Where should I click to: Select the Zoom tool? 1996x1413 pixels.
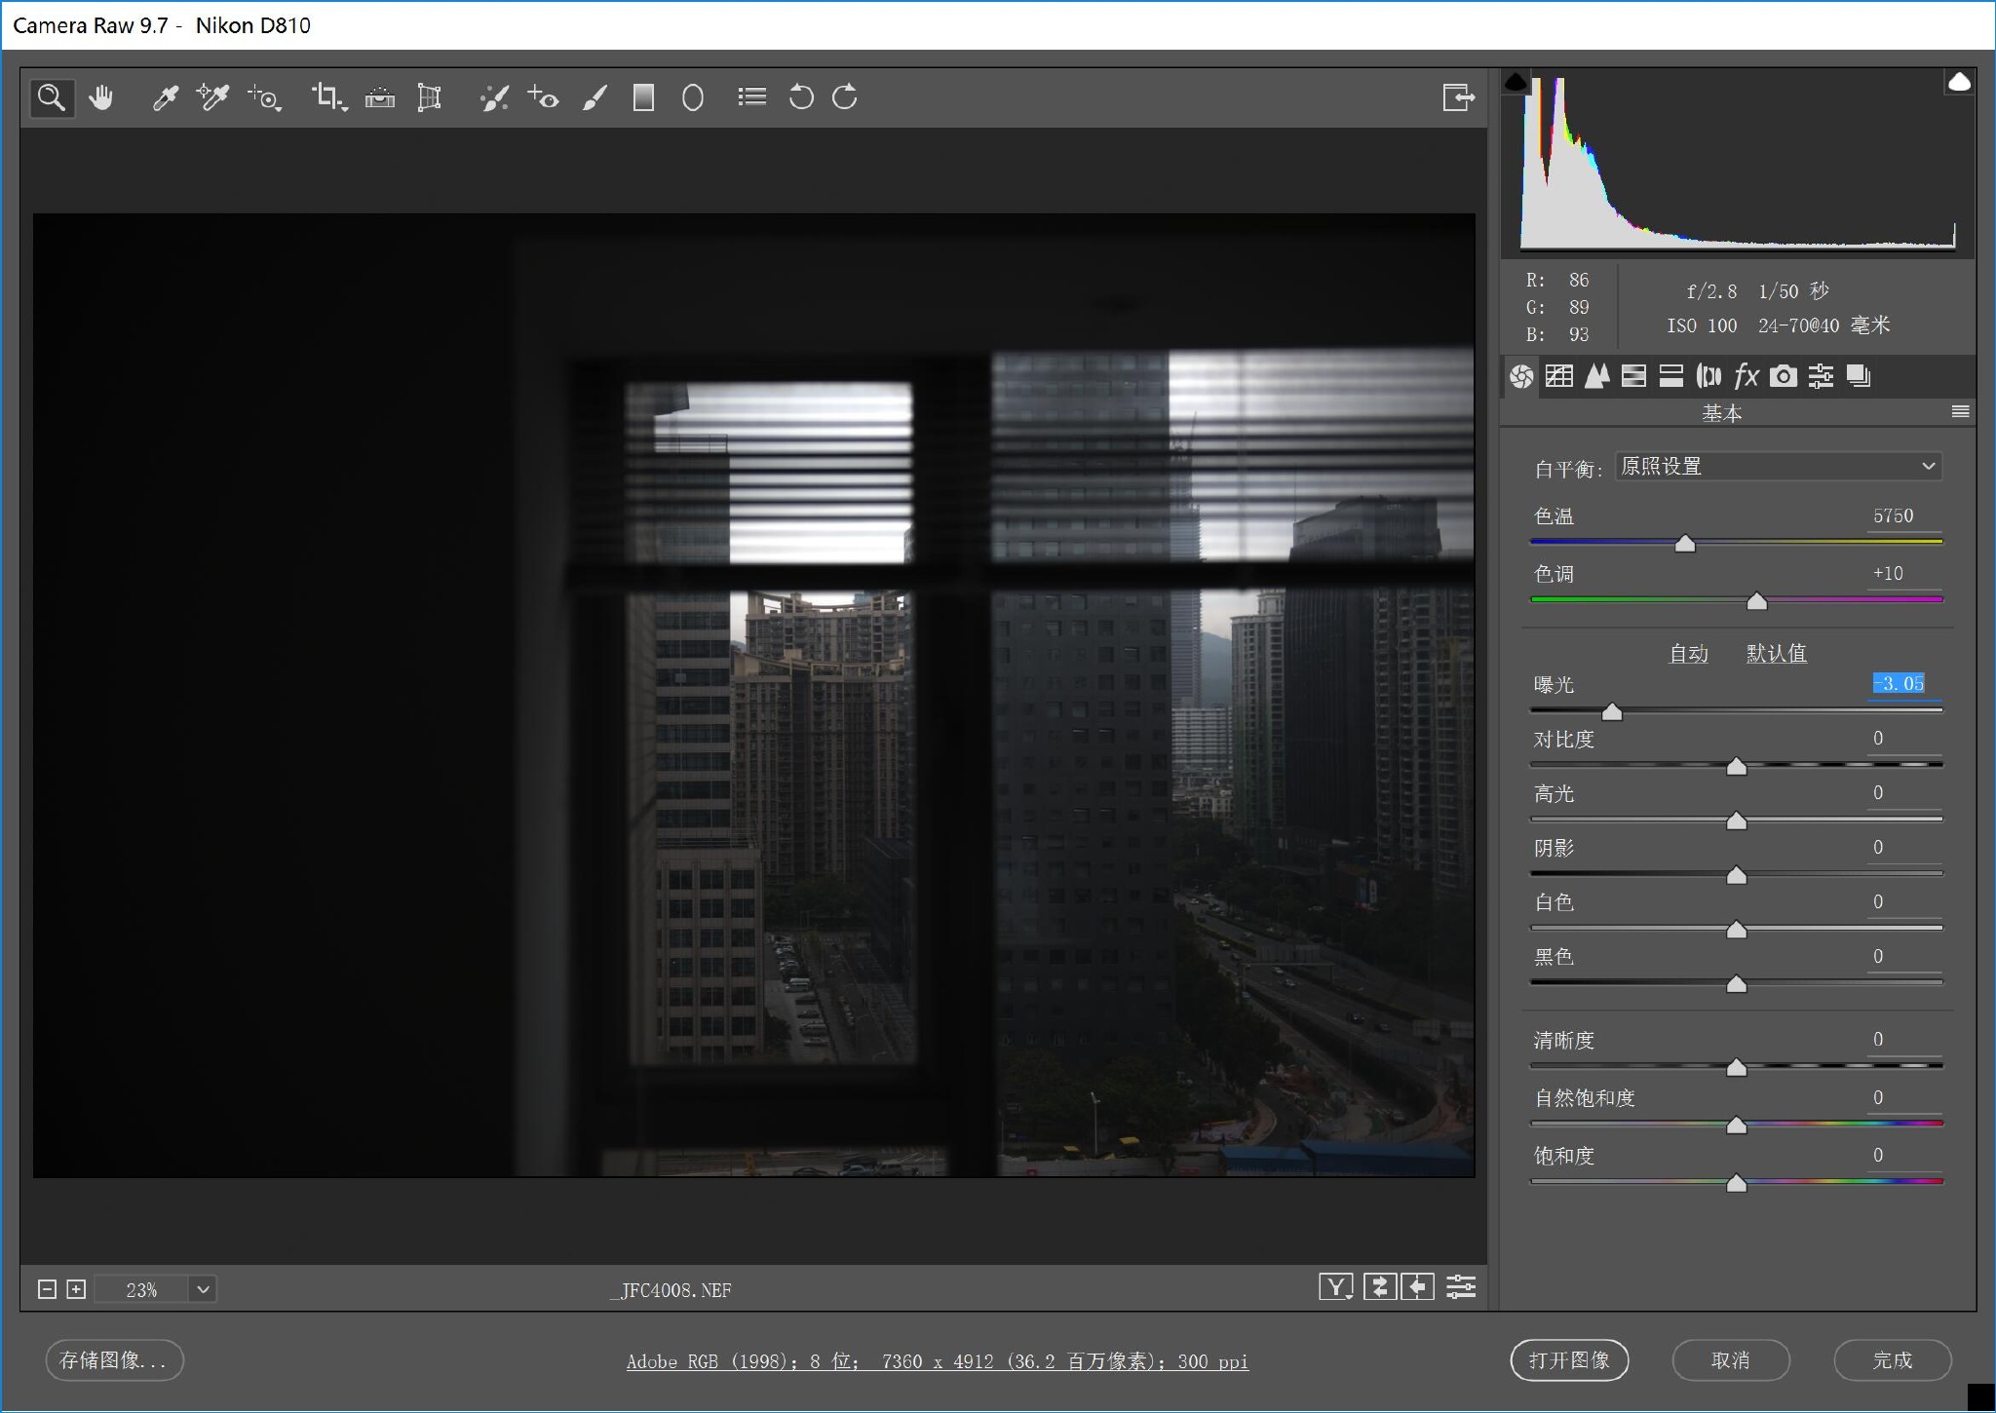click(x=52, y=97)
